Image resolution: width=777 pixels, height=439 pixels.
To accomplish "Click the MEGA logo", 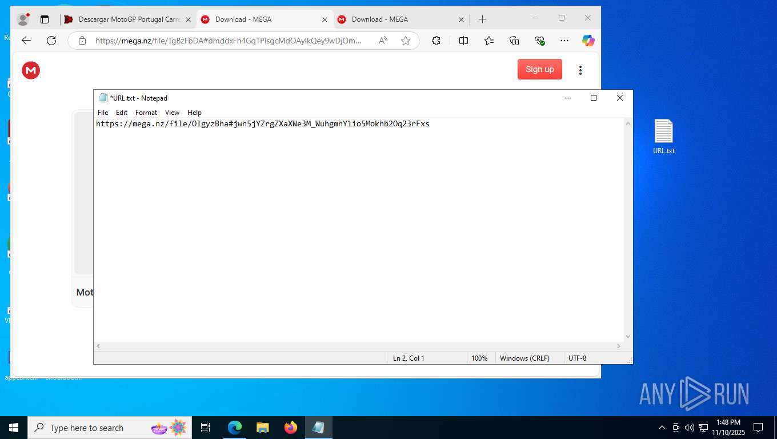I will click(x=31, y=70).
